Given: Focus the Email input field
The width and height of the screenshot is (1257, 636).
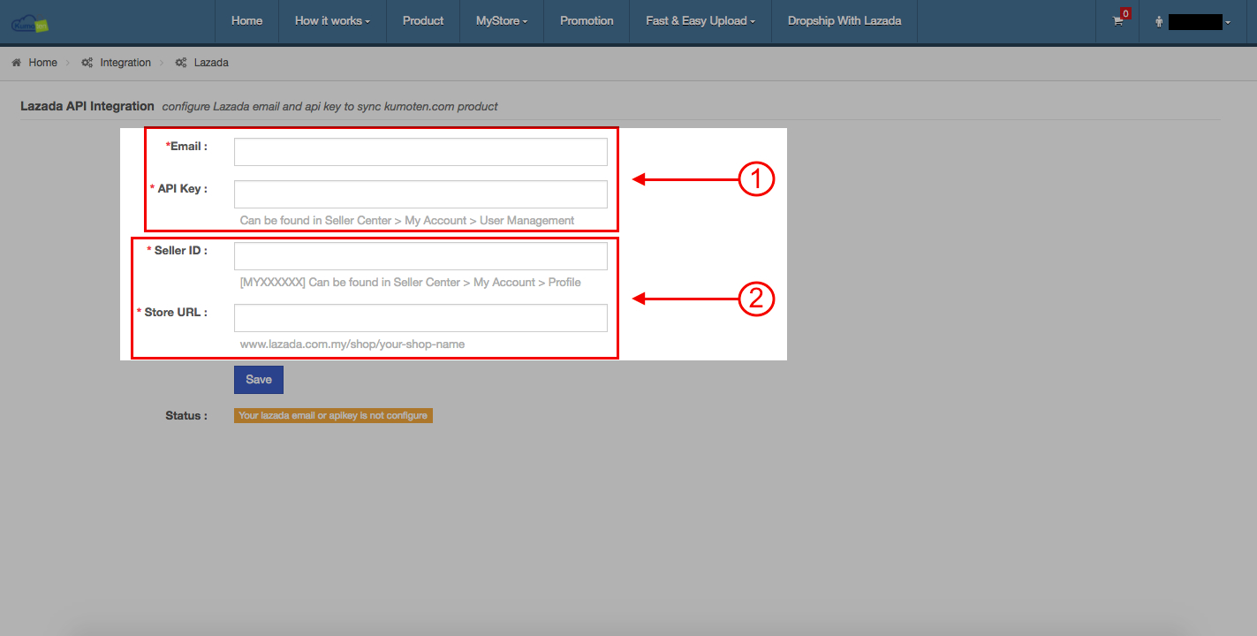Looking at the screenshot, I should [420, 152].
